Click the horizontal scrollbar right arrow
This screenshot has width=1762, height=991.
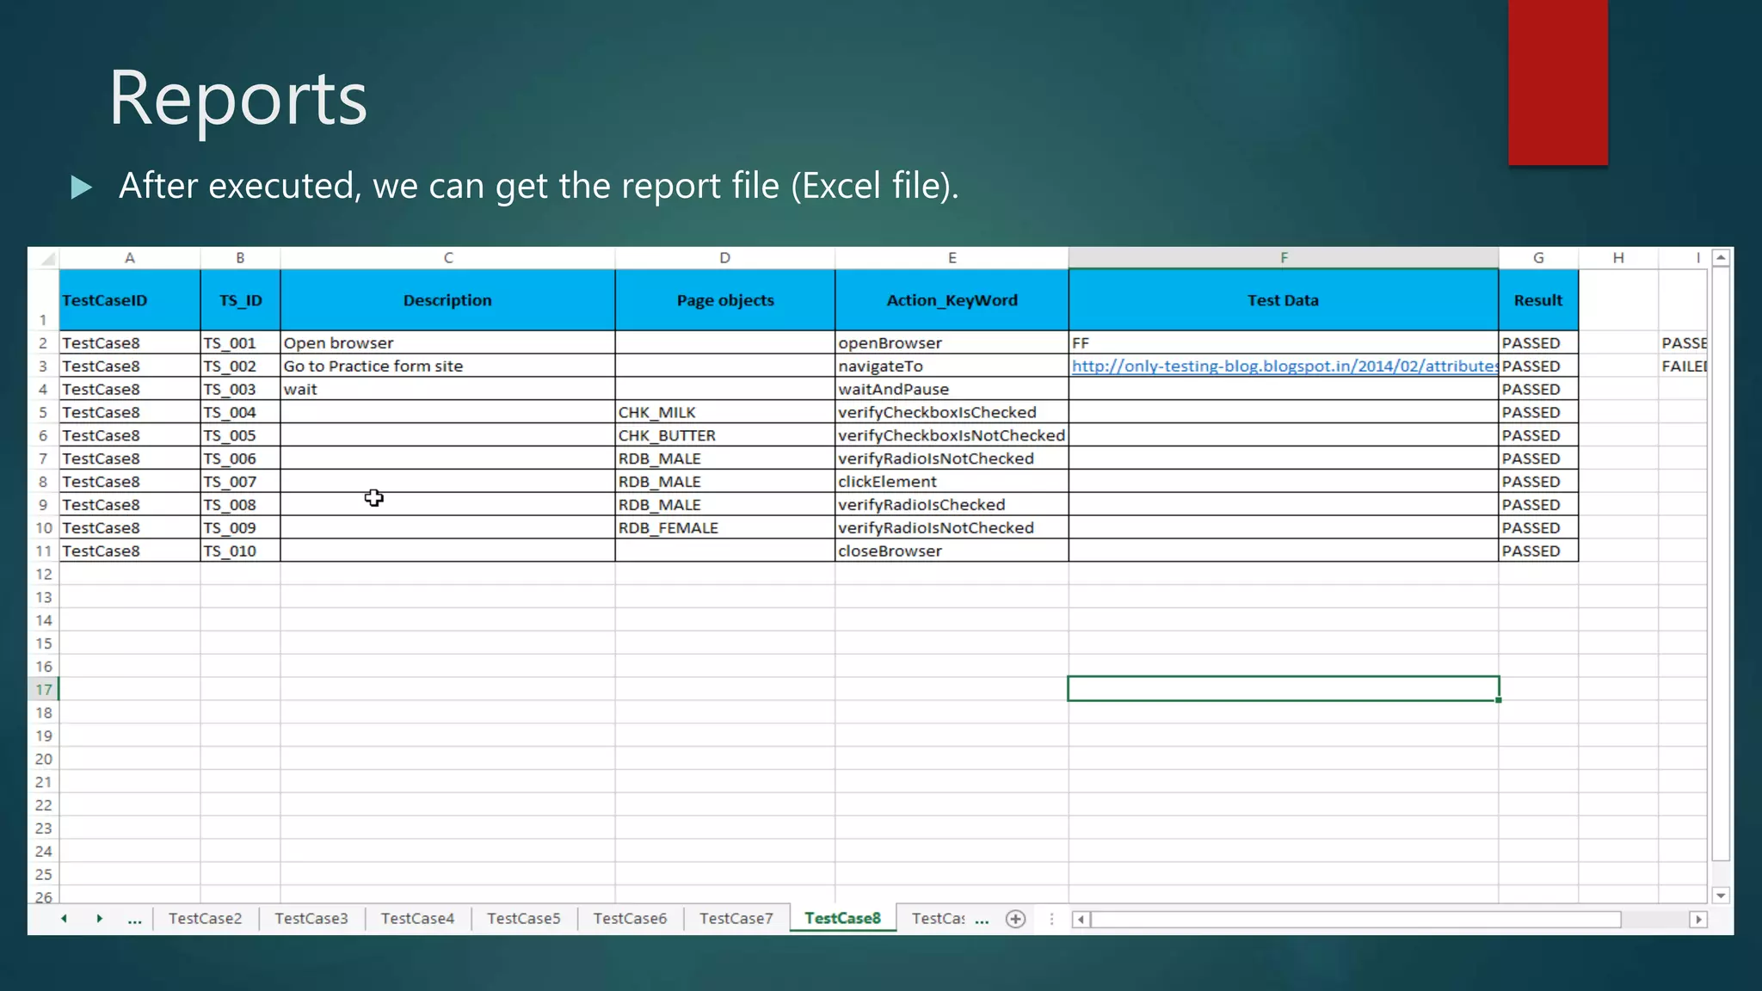[x=1698, y=920]
